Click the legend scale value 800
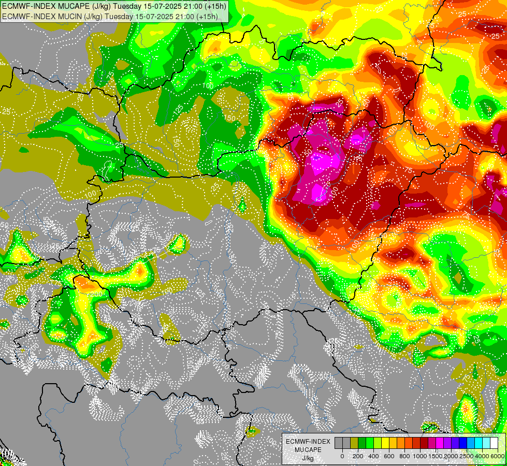Viewport: 507px width, 466px height. coord(404,456)
